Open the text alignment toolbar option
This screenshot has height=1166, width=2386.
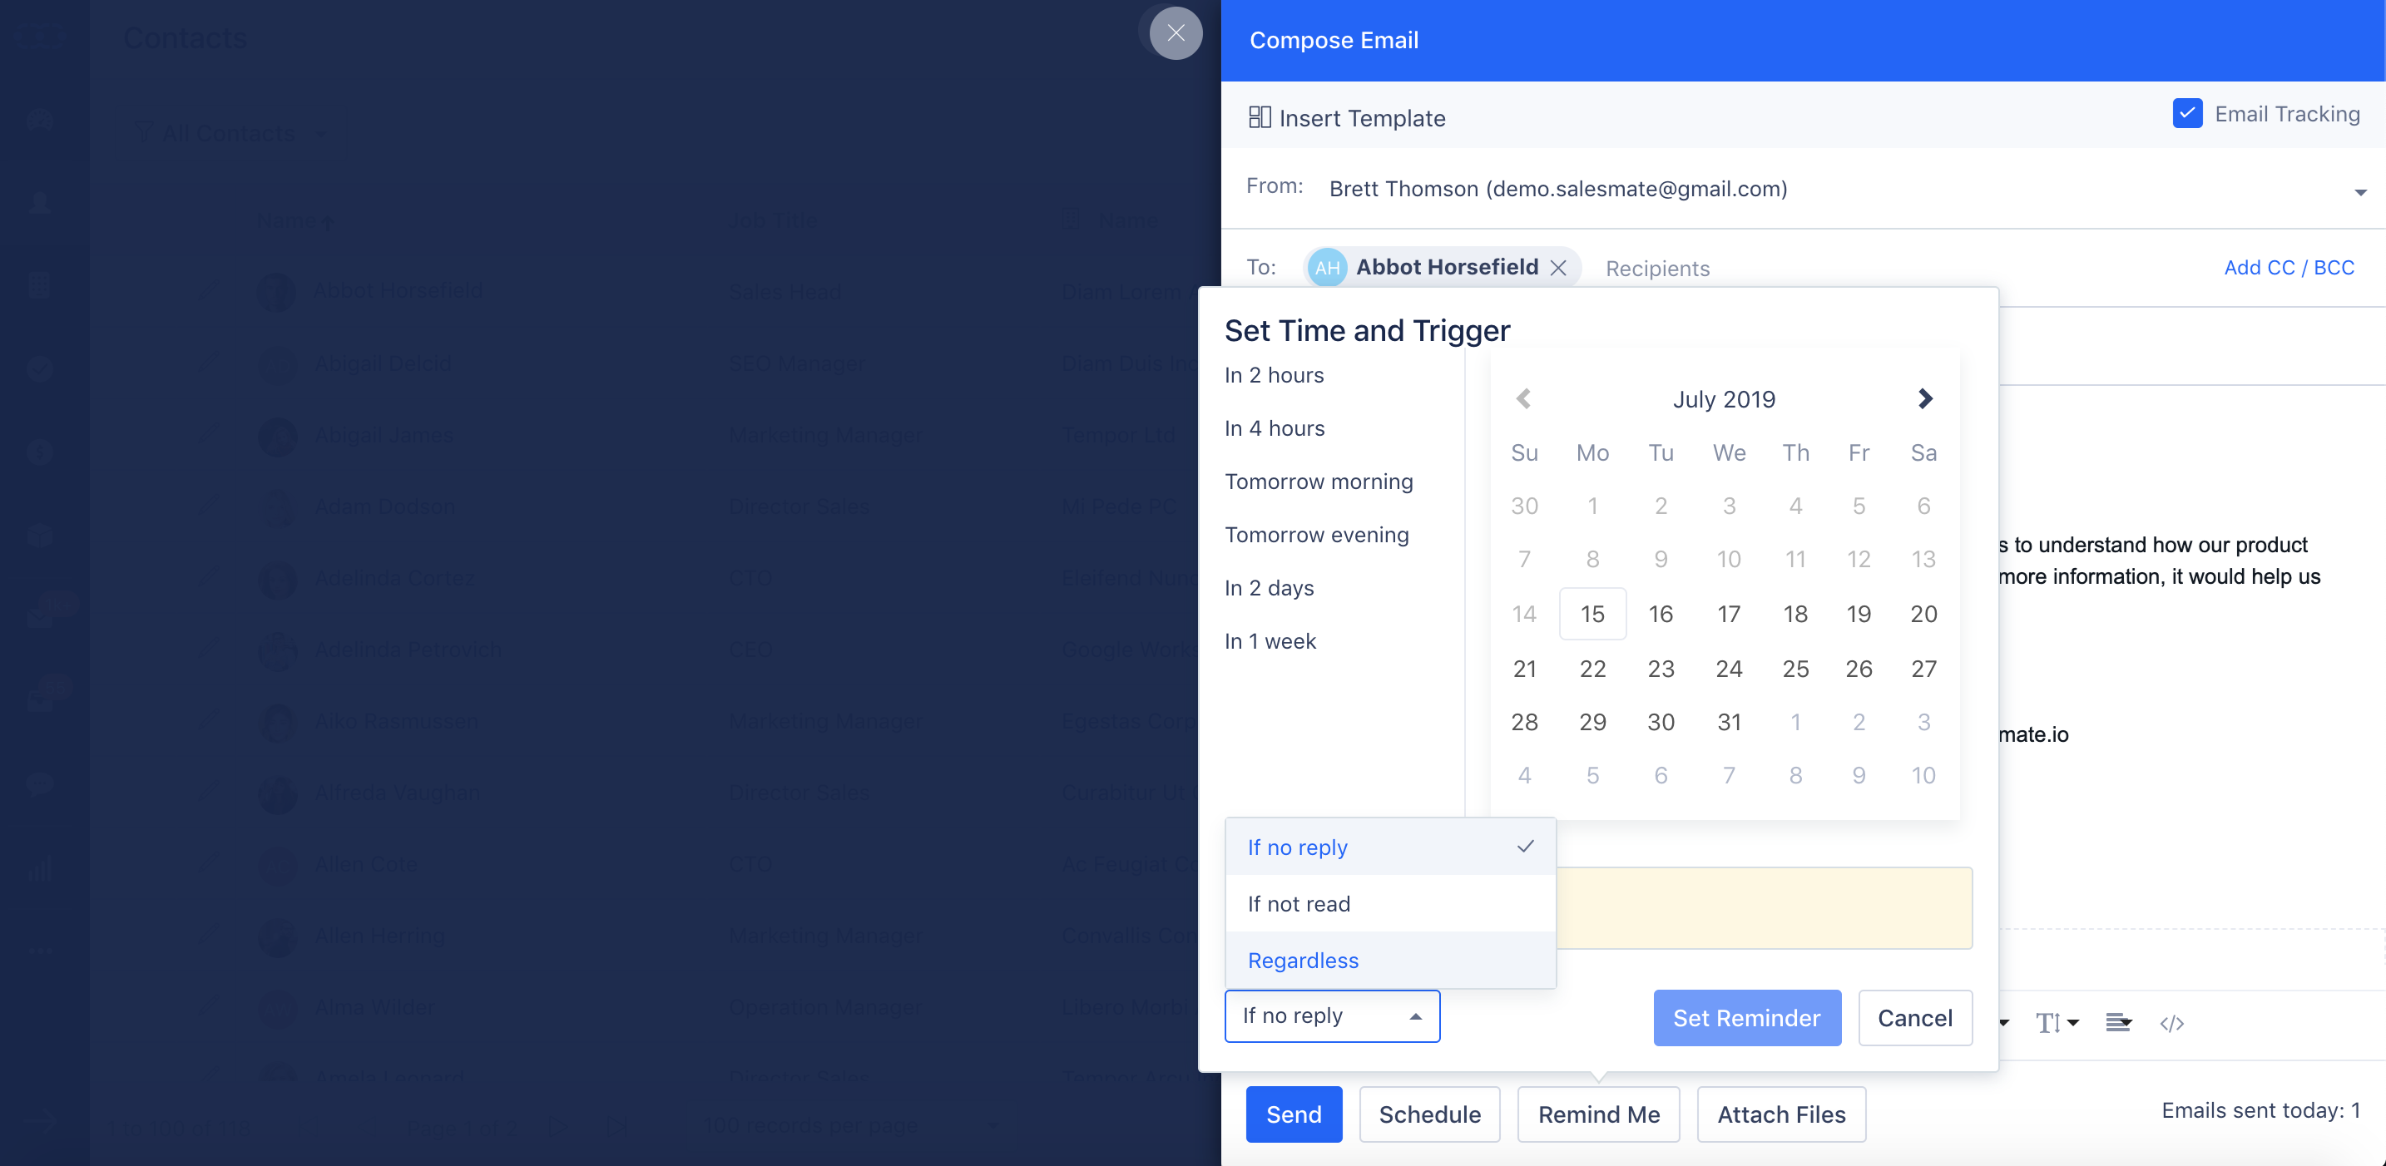(2117, 1022)
